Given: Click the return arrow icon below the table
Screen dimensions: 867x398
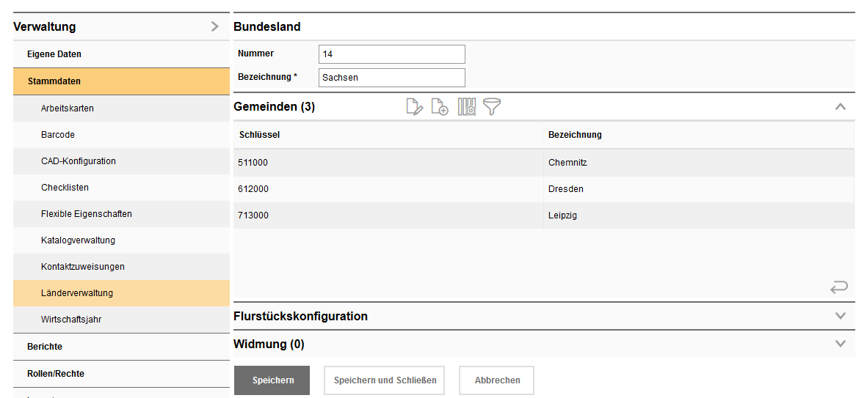Looking at the screenshot, I should (838, 287).
